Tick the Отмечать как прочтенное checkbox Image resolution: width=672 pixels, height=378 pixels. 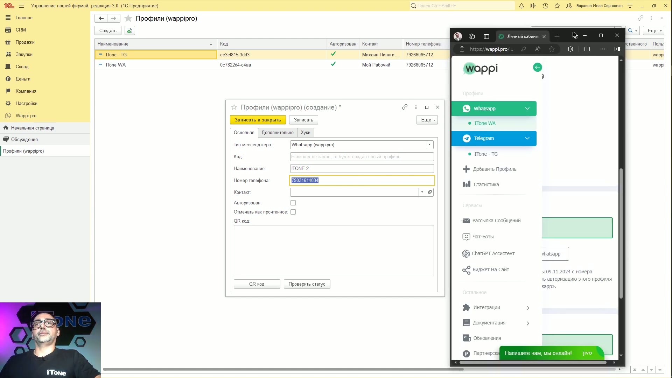(x=293, y=212)
